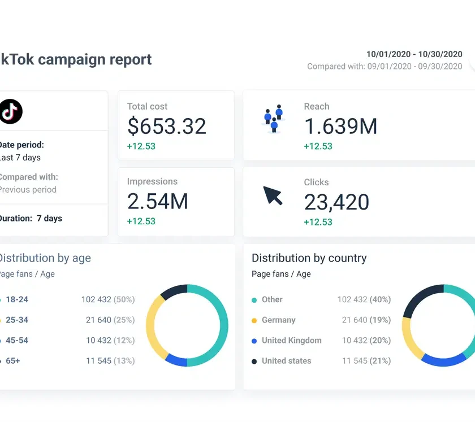The image size is (475, 431).
Task: Click the Clicks label
Action: point(316,182)
